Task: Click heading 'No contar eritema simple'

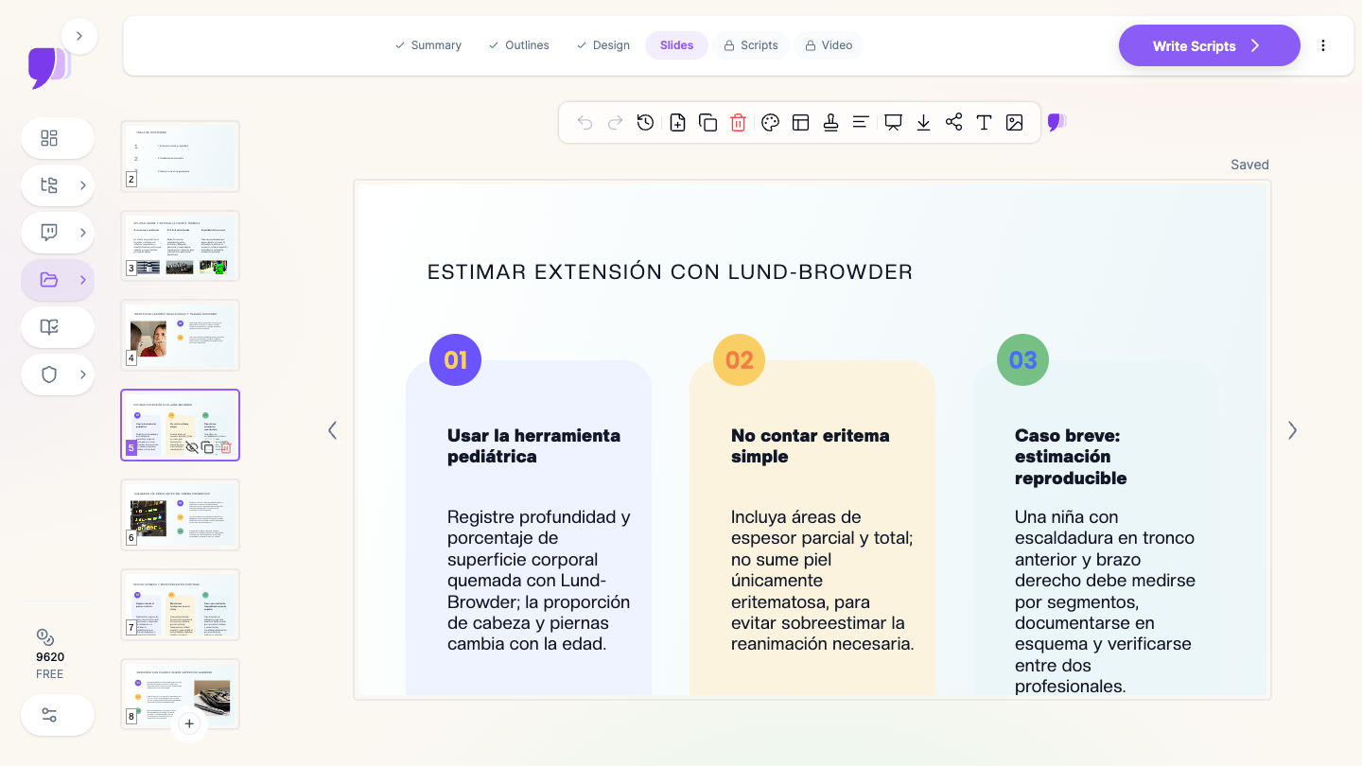Action: click(x=810, y=445)
